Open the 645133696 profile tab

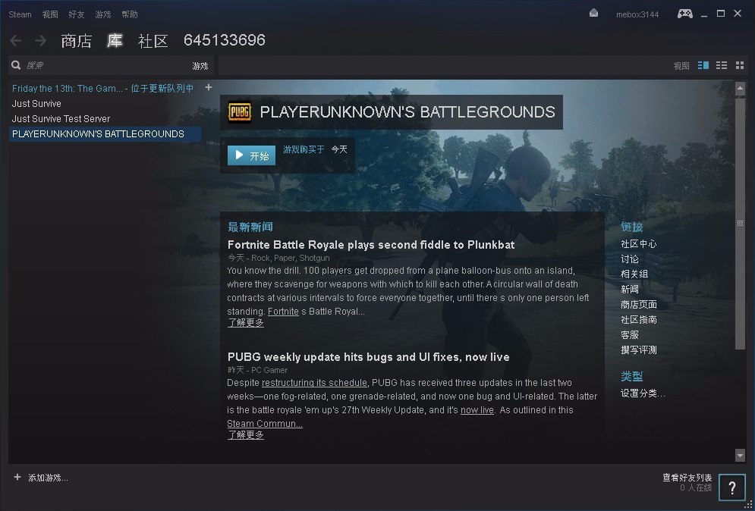(x=225, y=40)
